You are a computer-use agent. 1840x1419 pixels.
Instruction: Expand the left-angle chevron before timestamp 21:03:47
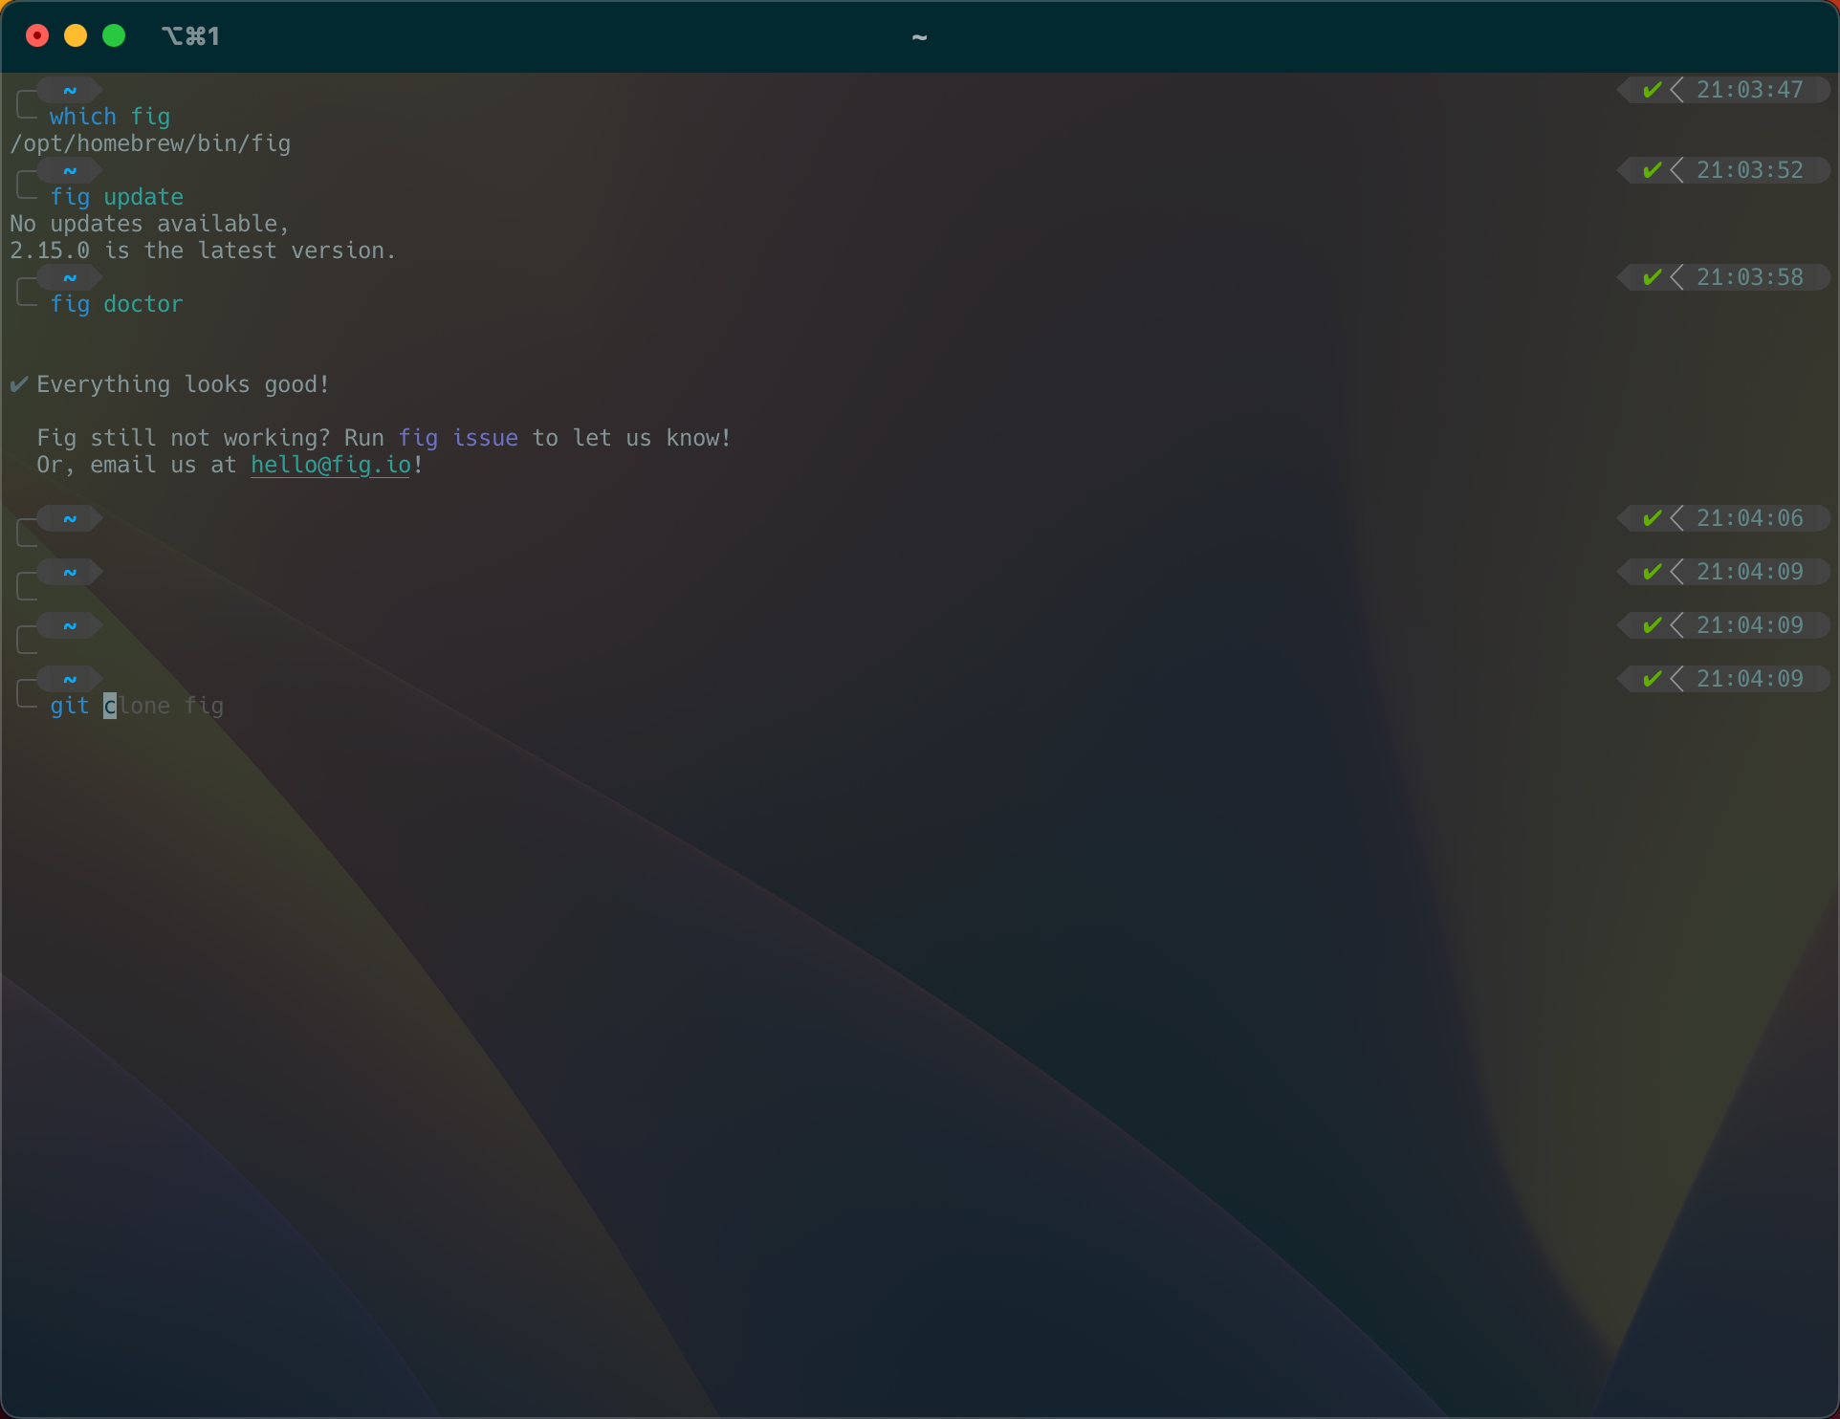[x=1677, y=89]
